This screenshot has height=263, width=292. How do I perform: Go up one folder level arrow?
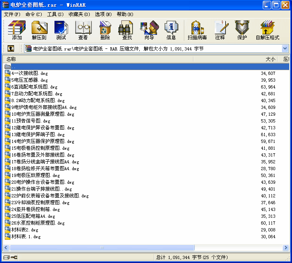coord(11,49)
